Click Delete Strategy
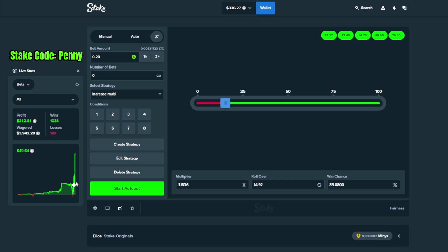The image size is (448, 252). click(127, 172)
